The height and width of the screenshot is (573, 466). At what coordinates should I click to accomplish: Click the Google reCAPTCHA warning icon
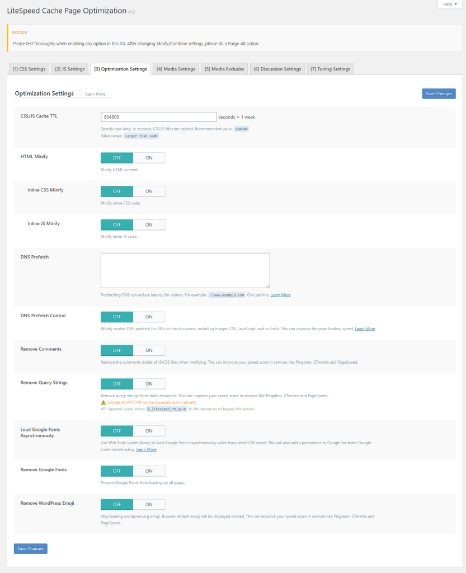[x=103, y=402]
